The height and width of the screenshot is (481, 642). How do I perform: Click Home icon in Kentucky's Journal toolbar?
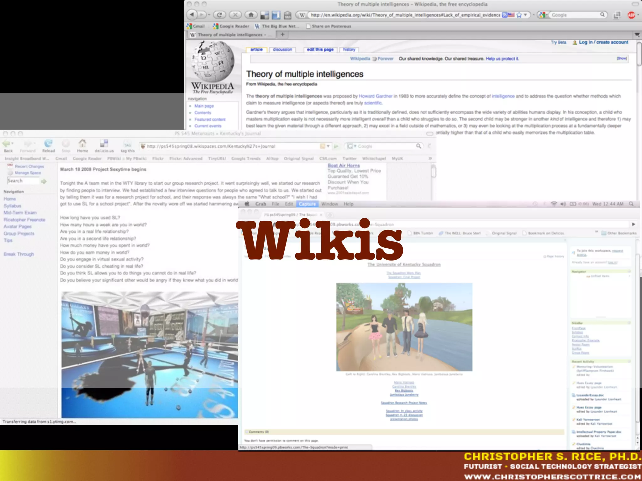click(82, 143)
